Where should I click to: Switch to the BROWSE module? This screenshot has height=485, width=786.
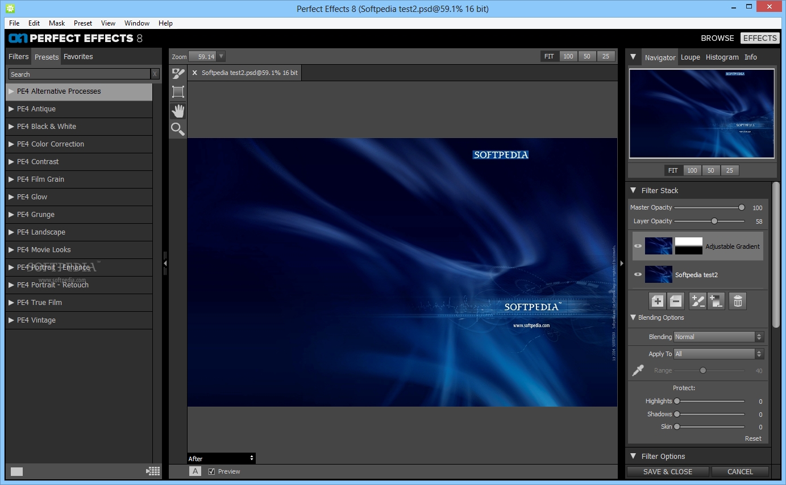(717, 38)
